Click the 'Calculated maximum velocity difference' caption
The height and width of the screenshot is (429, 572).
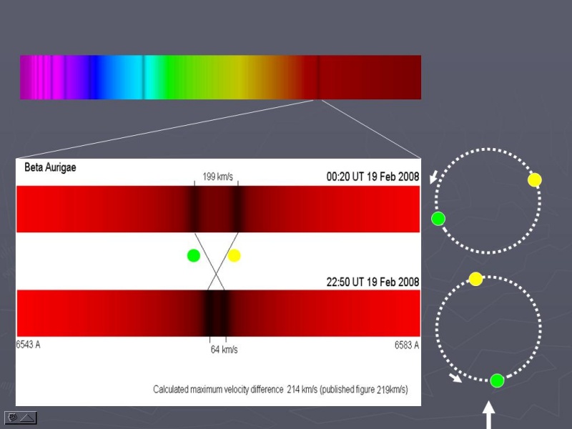(x=218, y=389)
